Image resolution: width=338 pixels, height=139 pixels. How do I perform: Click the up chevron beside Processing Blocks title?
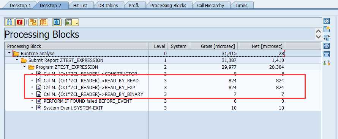[x=318, y=32]
